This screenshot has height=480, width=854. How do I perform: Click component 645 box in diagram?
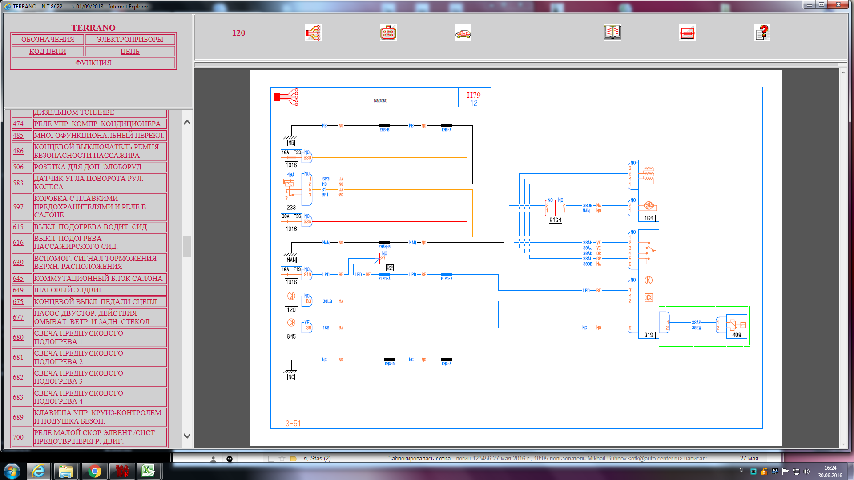pyautogui.click(x=291, y=328)
